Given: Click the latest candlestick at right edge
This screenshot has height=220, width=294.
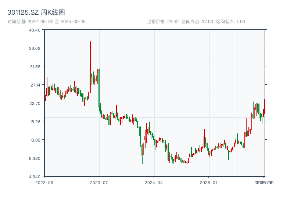Looking at the screenshot, I should (264, 107).
